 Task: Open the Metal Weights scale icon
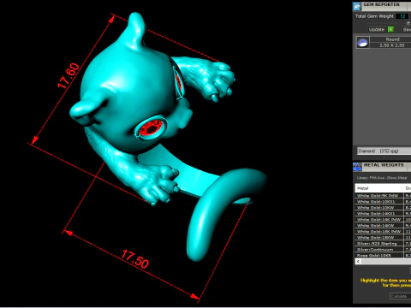tap(357, 167)
